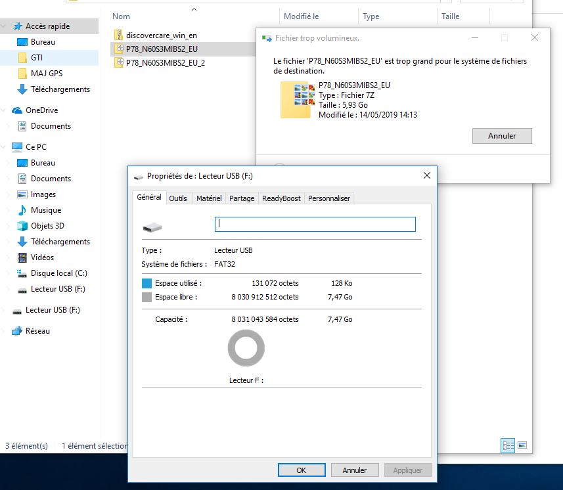The image size is (563, 490).
Task: Open the OneDrive cloud icon
Action: click(17, 110)
